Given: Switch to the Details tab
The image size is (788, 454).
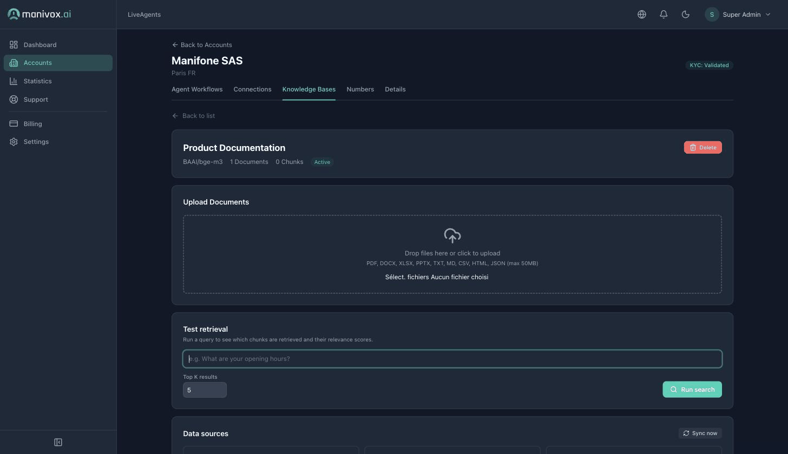Looking at the screenshot, I should coord(395,89).
